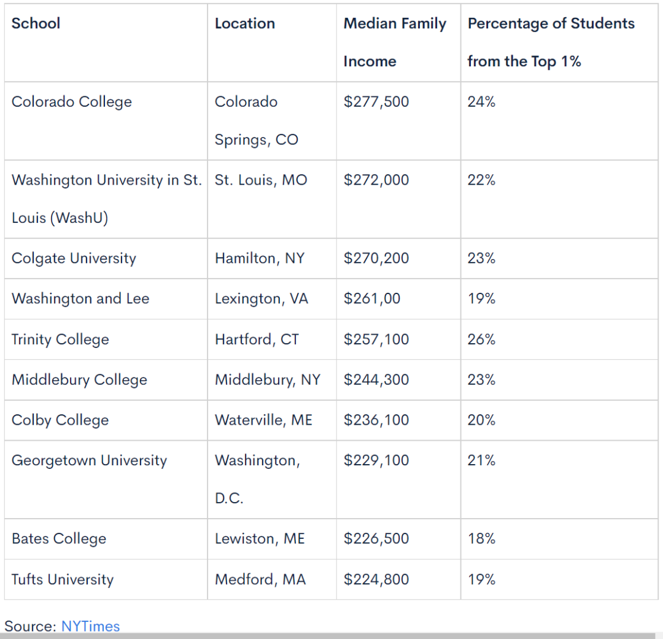The image size is (663, 639).
Task: Click the Trinity College cell
Action: (x=60, y=339)
